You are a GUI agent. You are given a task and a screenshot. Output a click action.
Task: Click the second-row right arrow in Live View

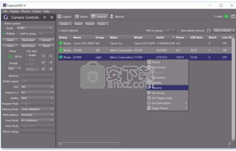tap(51, 62)
